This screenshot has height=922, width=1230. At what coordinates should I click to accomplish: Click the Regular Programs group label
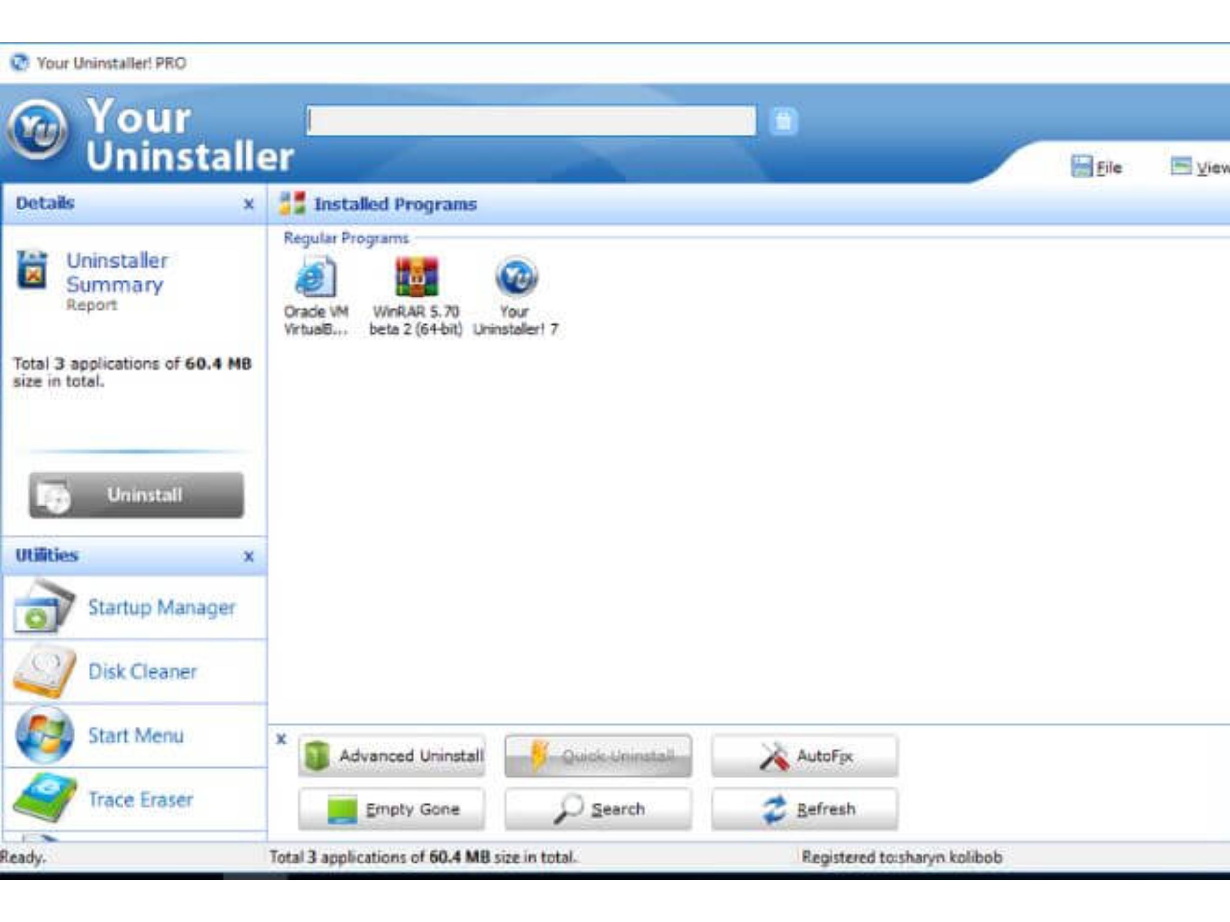tap(346, 238)
